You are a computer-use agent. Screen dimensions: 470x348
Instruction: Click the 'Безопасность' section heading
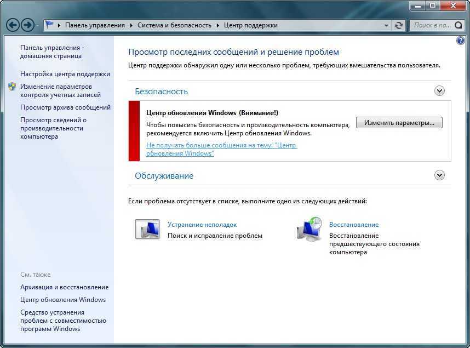point(161,91)
